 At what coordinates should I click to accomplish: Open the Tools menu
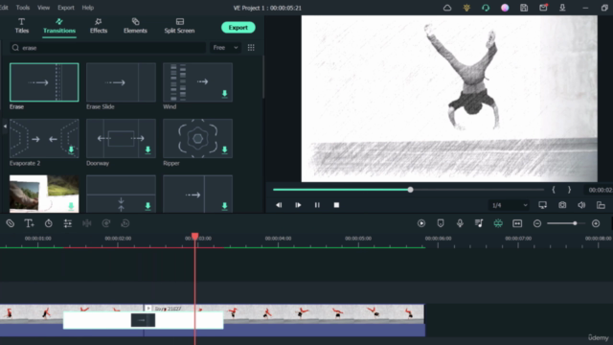23,8
